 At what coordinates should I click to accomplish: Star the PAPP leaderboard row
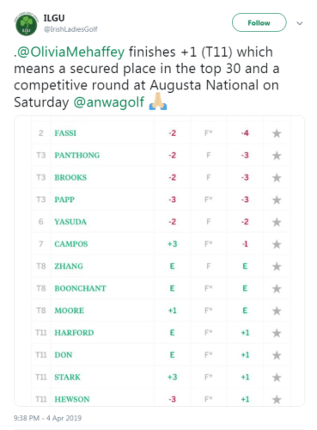(x=277, y=200)
